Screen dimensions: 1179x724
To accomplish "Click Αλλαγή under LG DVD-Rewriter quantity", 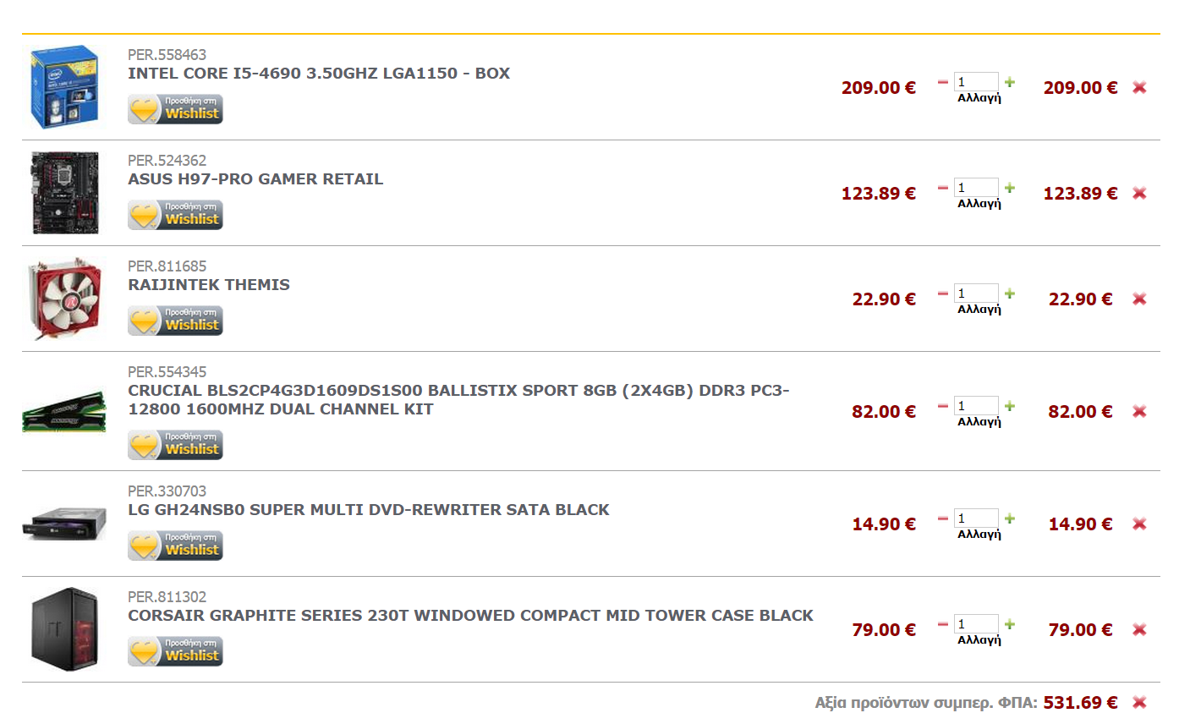I will click(979, 534).
